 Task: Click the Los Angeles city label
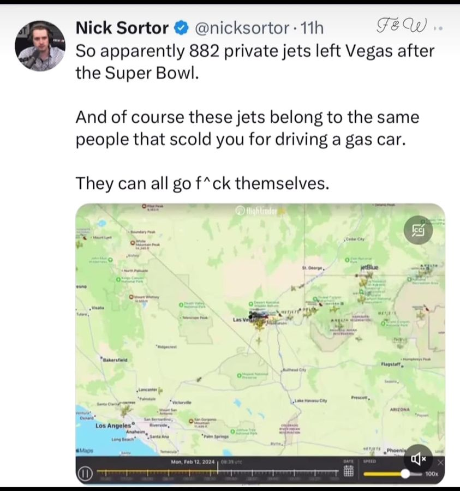pos(113,426)
